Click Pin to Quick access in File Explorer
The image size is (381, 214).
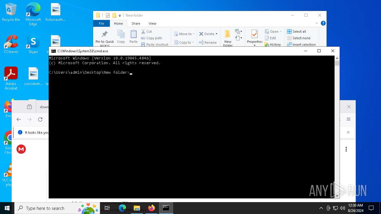pos(105,38)
